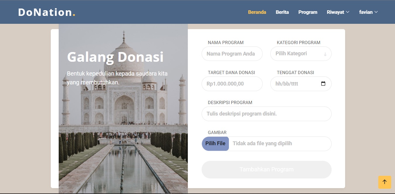The width and height of the screenshot is (395, 194).
Task: Click the Tambahkan Program button
Action: coord(266,170)
